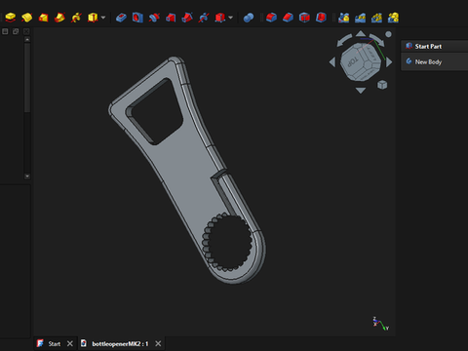
Task: Select the Linear Pattern tool
Action: 360,18
